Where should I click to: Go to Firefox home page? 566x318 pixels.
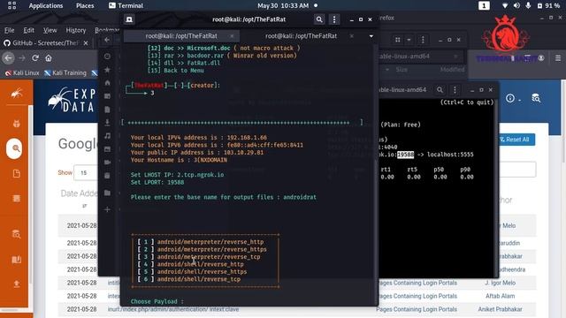(49, 58)
